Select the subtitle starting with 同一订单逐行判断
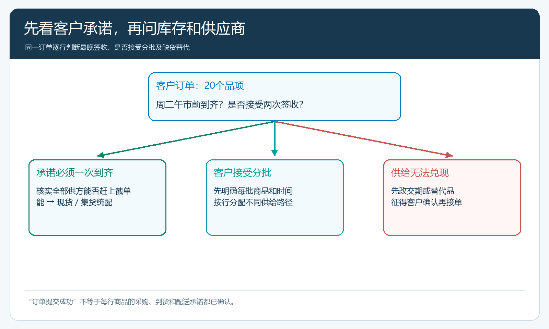The image size is (549, 329). 107,47
